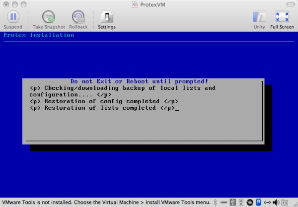Click the Bluetooth status icon
The height and width of the screenshot is (207, 298).
pyautogui.click(x=215, y=203)
